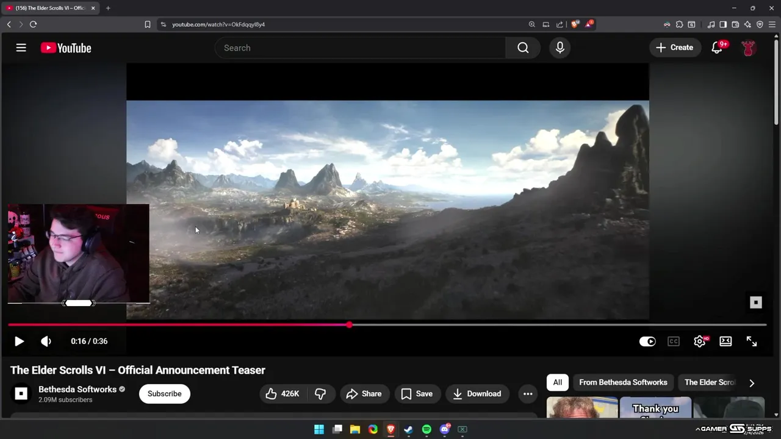This screenshot has height=439, width=781.
Task: Open the extensions puzzle-piece icon
Action: tap(679, 24)
